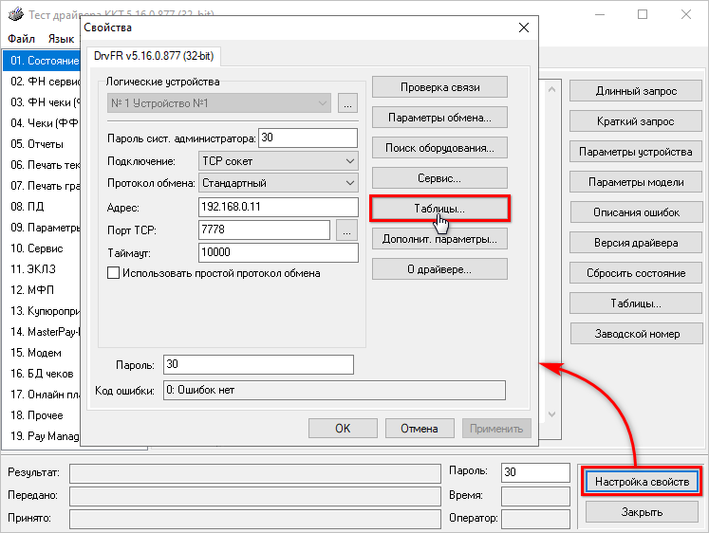Viewport: 709px width, 533px height.
Task: Click into the Адрес input field
Action: coord(277,206)
